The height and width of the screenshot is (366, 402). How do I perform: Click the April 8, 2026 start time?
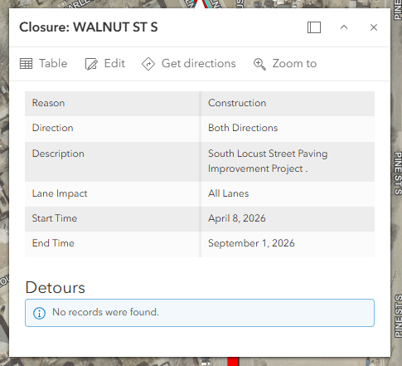(x=237, y=218)
